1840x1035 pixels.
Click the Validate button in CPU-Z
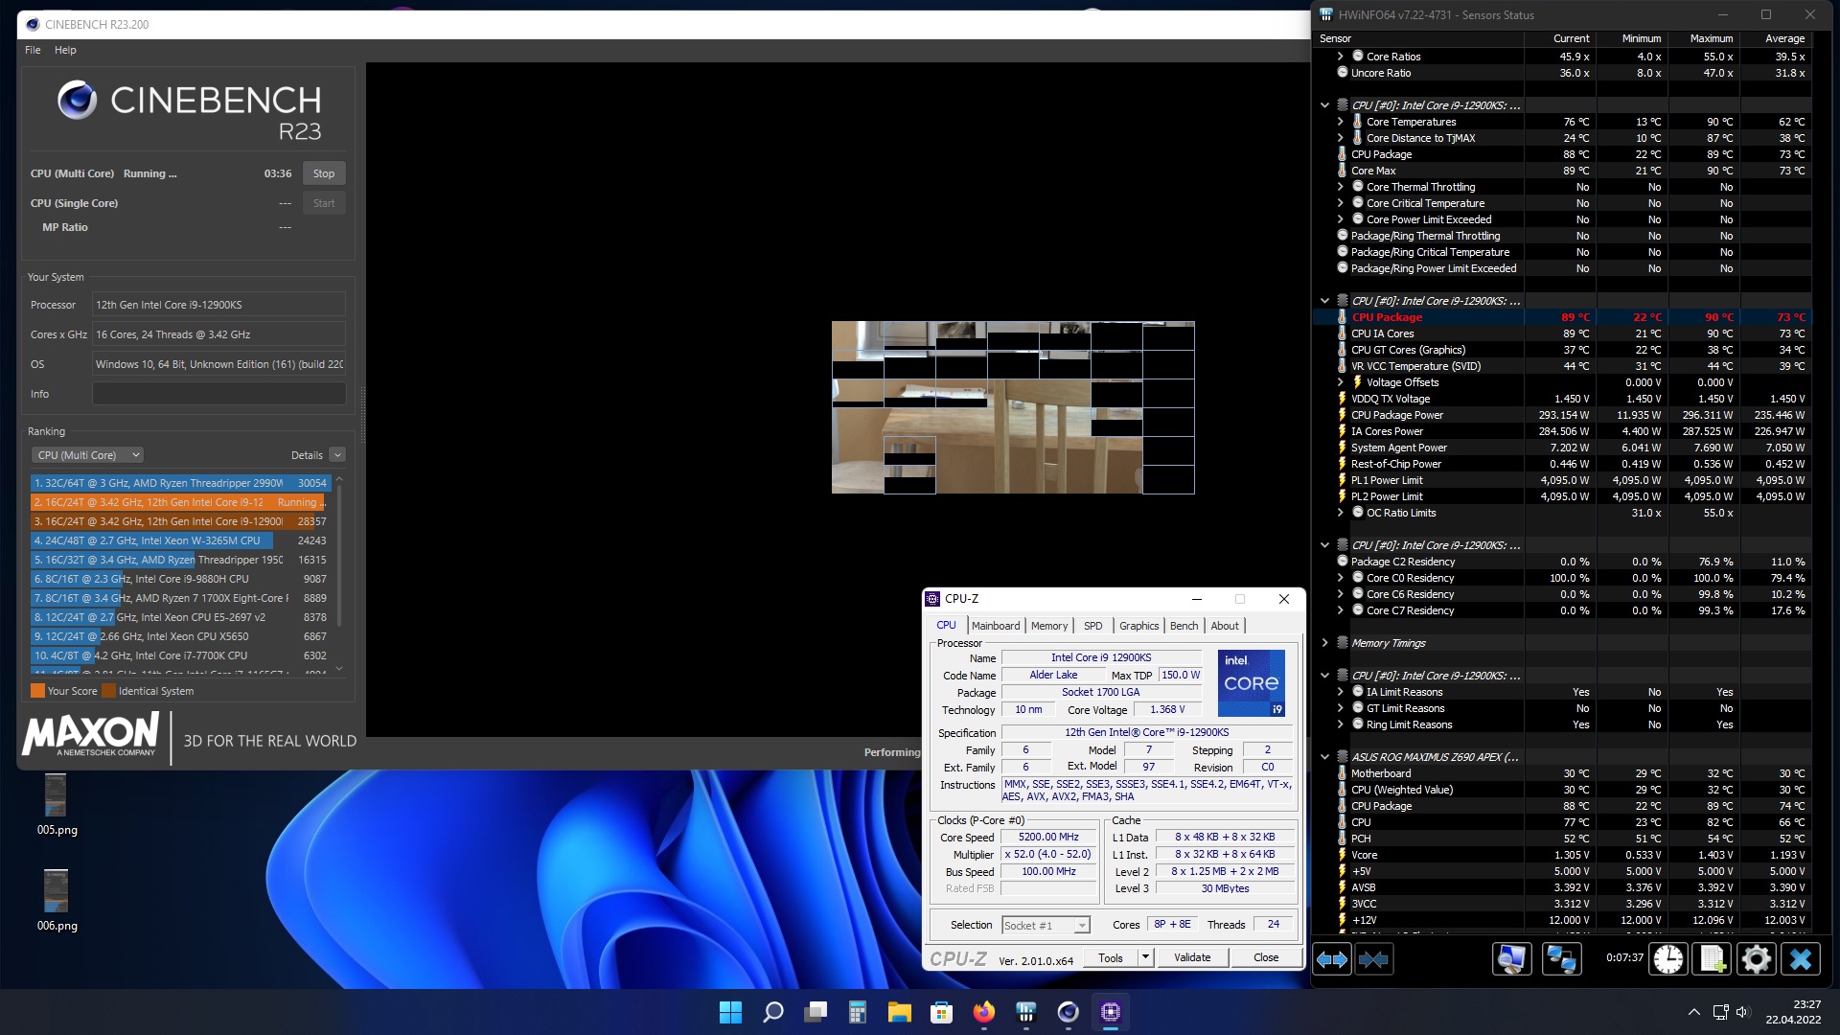point(1191,957)
